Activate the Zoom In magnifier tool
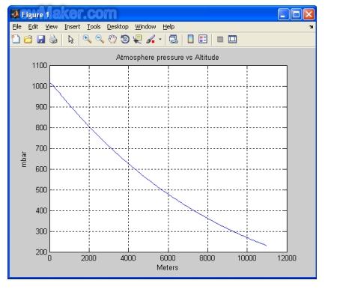The image size is (337, 289). coord(87,39)
